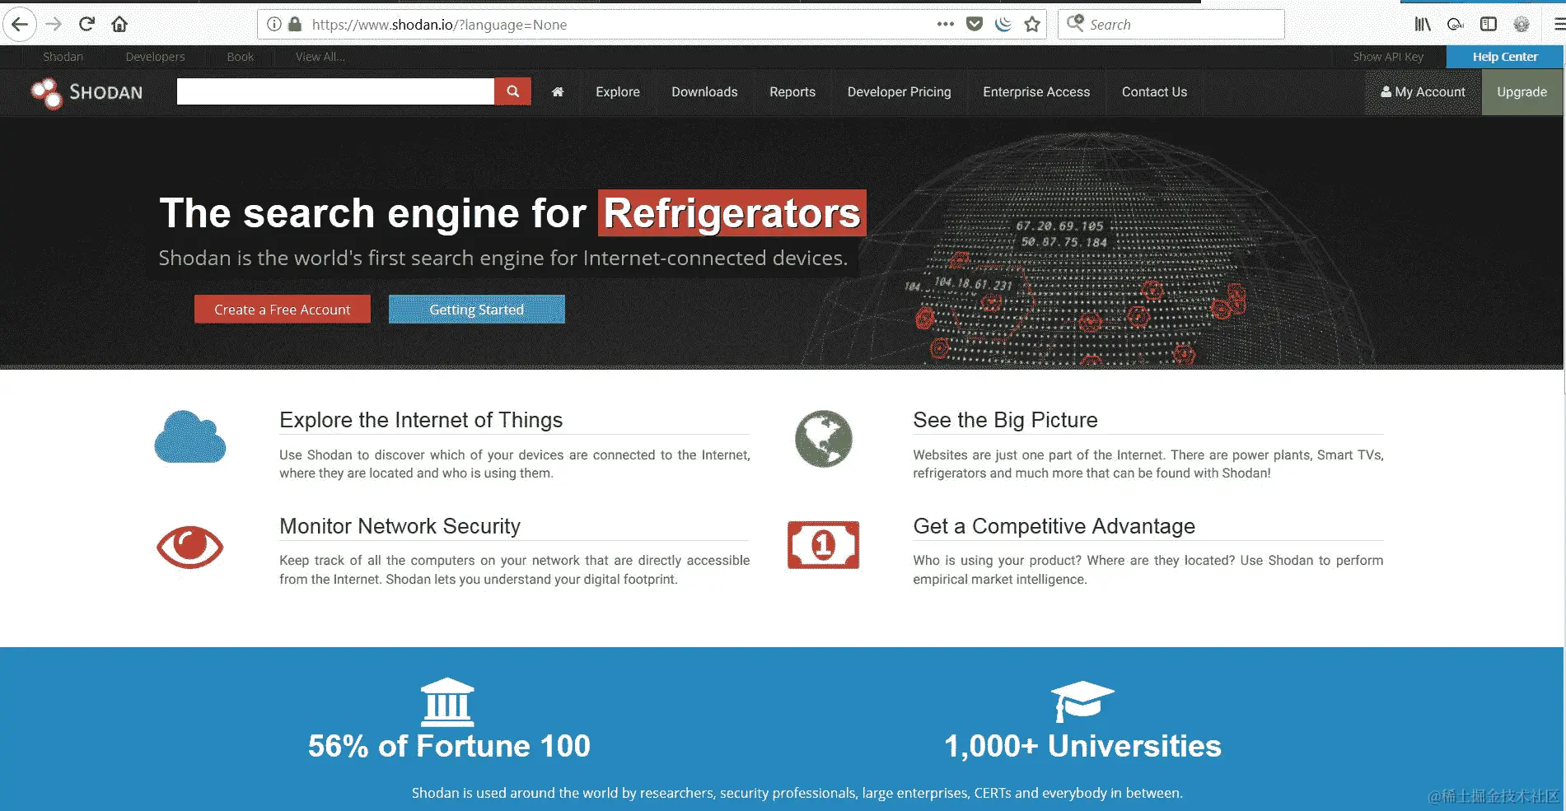The width and height of the screenshot is (1566, 811).
Task: Click the See the Big Picture heading
Action: [1005, 420]
